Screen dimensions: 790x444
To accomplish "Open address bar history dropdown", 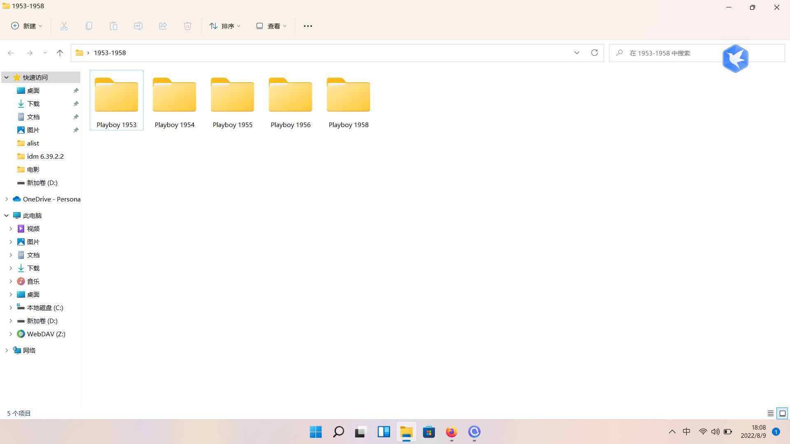I will pos(577,53).
